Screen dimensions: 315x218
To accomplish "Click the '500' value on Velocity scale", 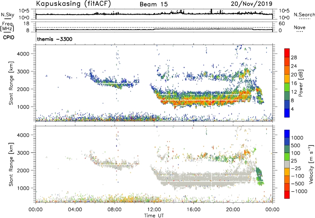I will 296,145.
